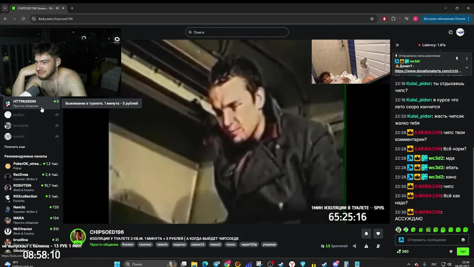Click the череп100р tag

pyautogui.click(x=249, y=244)
